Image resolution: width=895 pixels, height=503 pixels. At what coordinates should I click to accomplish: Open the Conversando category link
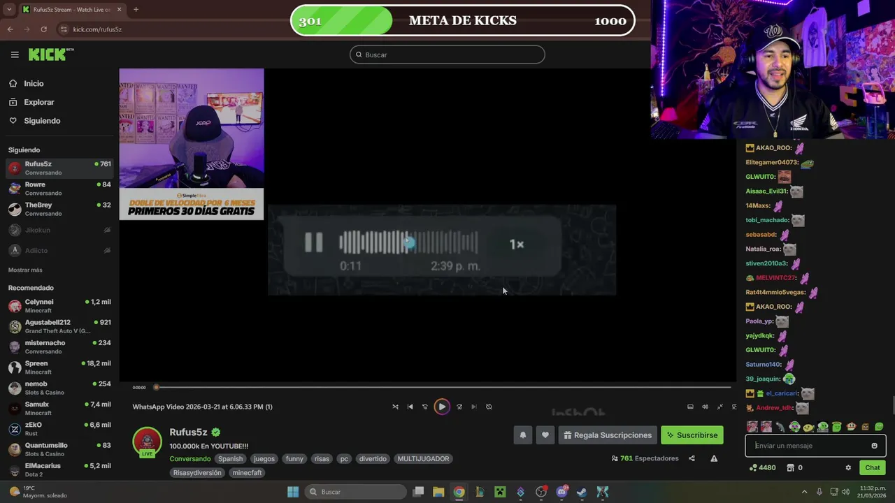pyautogui.click(x=190, y=459)
